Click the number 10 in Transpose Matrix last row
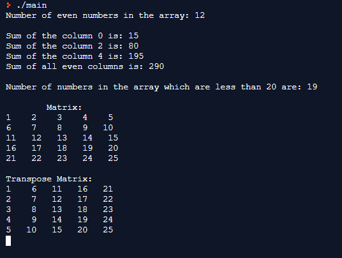The image size is (342, 258). [x=31, y=230]
